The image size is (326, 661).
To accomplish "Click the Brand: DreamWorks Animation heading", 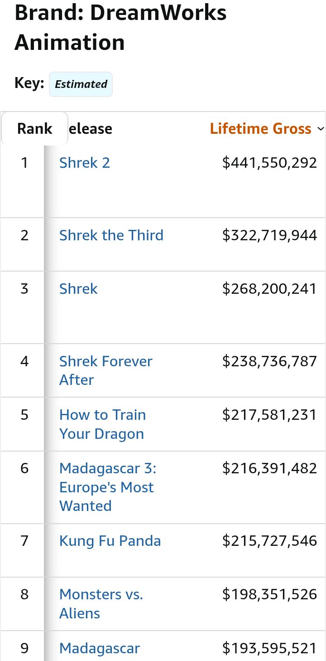I will tap(120, 27).
